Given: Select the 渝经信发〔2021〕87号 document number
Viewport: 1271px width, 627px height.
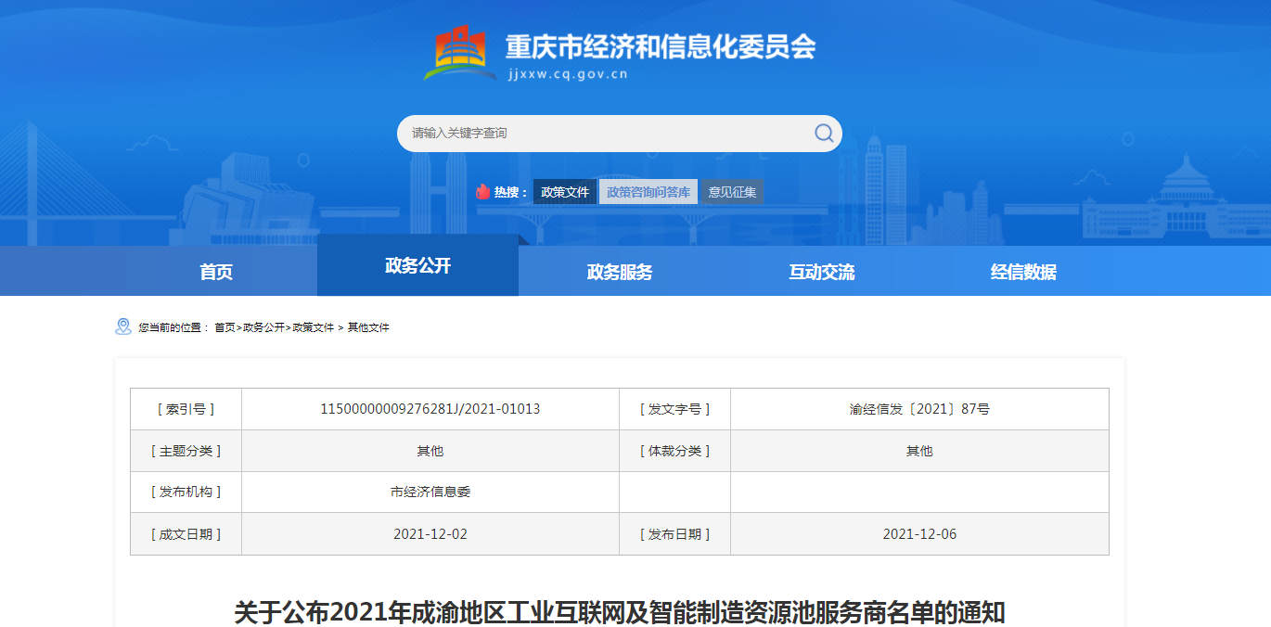Looking at the screenshot, I should pos(918,408).
